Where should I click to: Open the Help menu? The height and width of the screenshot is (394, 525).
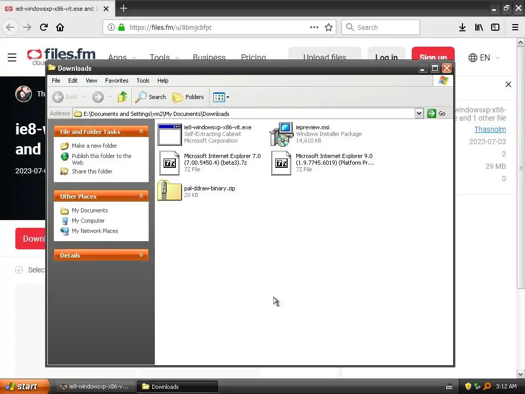(163, 81)
